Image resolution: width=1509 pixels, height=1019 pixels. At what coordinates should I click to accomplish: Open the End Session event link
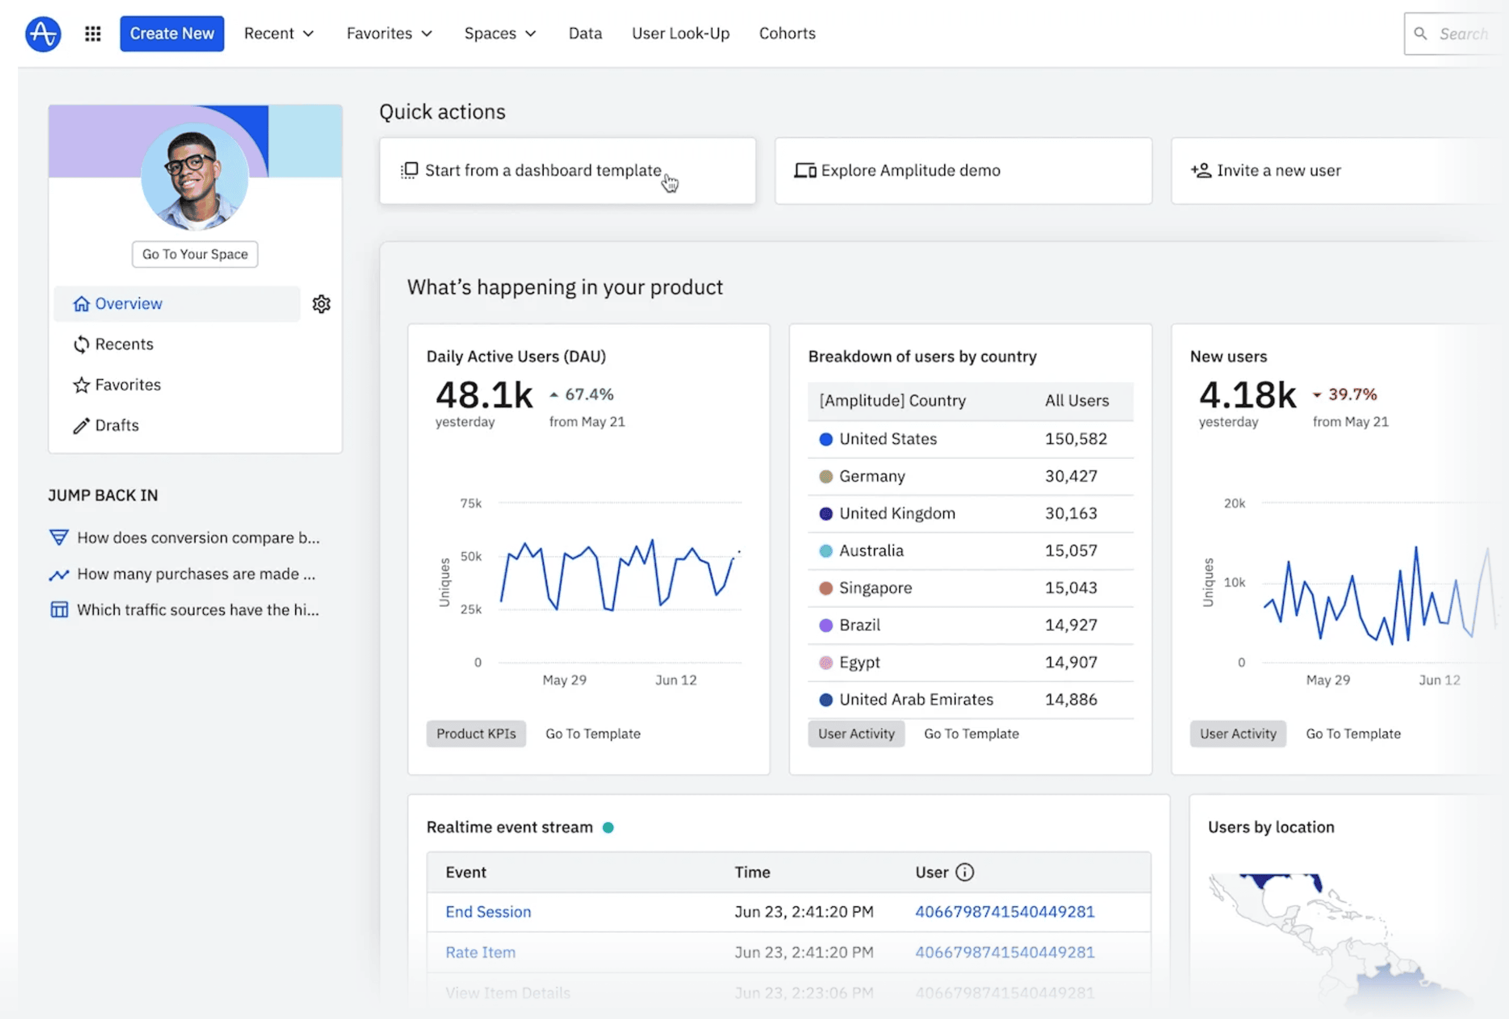(488, 911)
